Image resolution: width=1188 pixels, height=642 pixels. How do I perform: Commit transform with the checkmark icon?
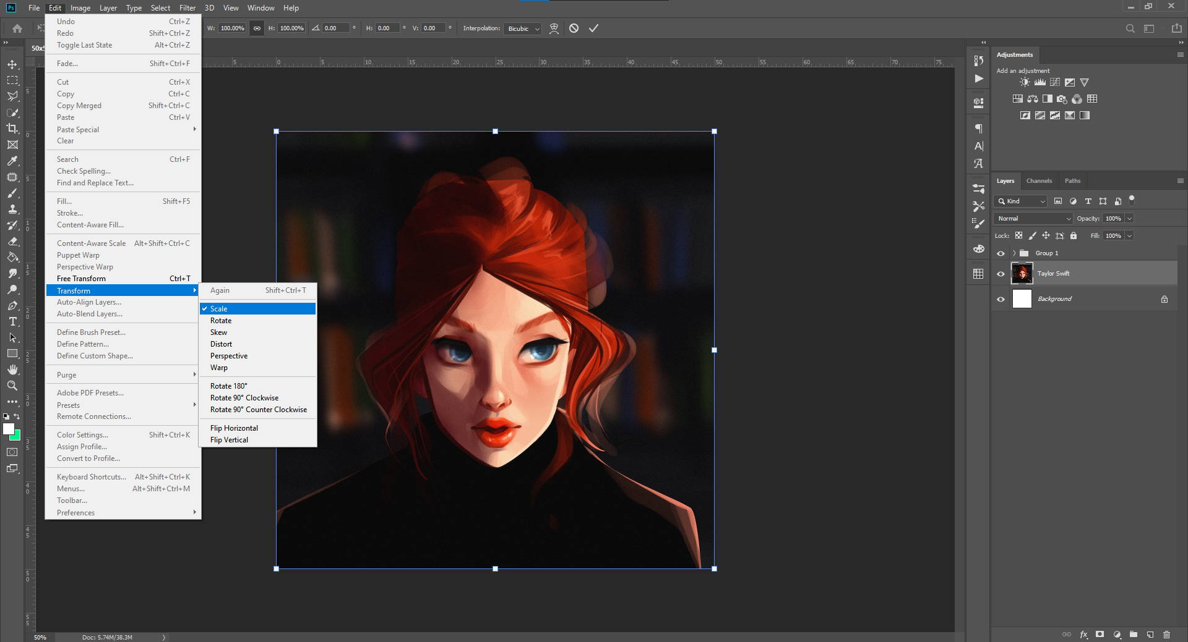593,28
